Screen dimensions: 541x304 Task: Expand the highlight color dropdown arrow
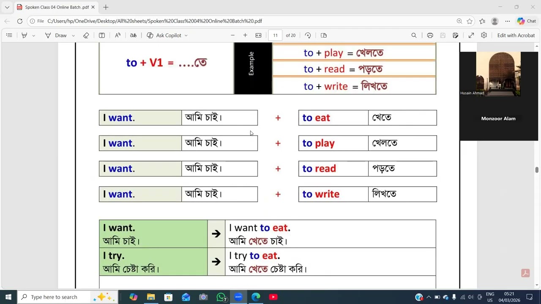[34, 35]
